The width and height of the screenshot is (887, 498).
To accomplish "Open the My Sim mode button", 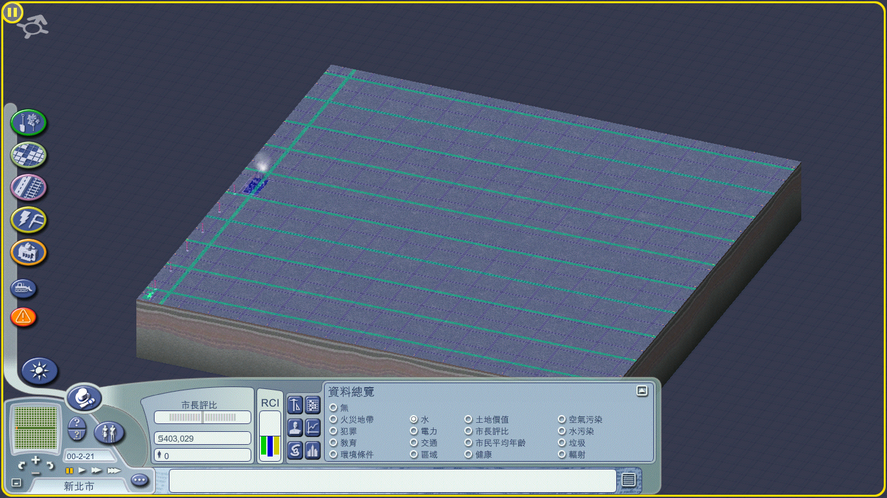I will click(109, 433).
